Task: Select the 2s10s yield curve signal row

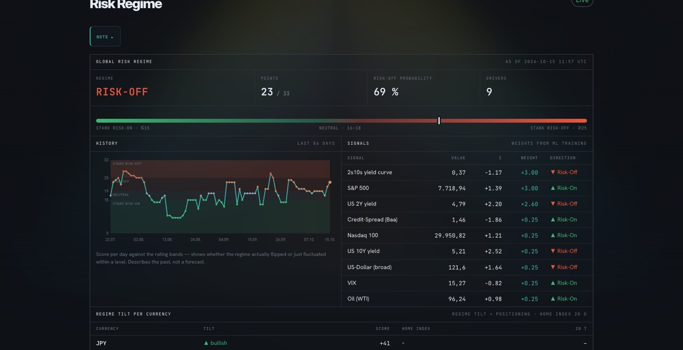Action: coord(467,173)
